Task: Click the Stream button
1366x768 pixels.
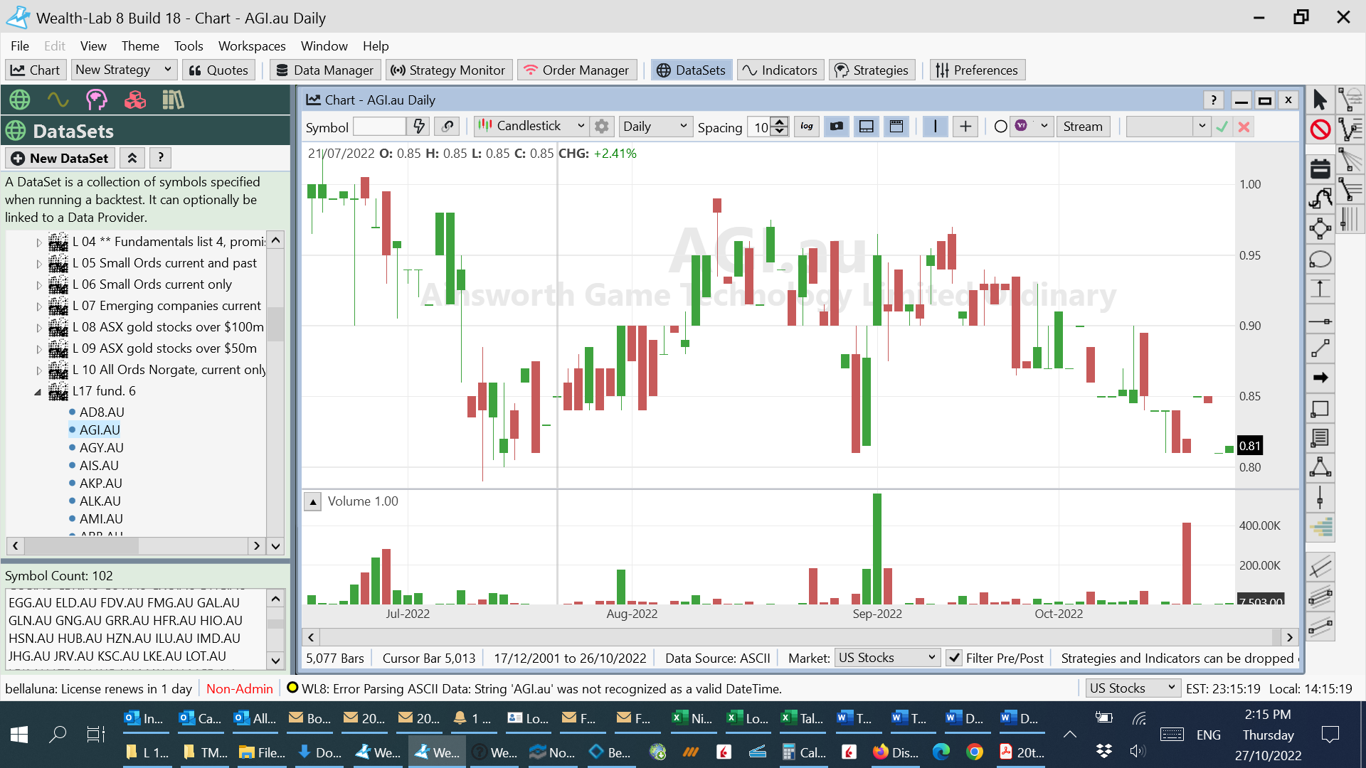Action: pos(1083,127)
